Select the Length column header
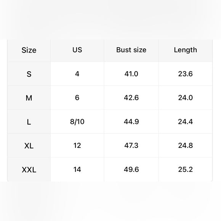The width and height of the screenshot is (221, 221). point(185,50)
